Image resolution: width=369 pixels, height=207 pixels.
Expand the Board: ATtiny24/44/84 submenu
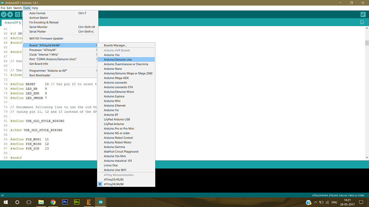(x=60, y=45)
